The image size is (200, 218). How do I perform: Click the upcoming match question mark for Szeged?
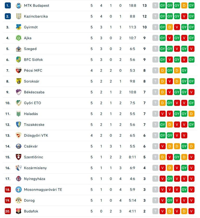point(155,49)
